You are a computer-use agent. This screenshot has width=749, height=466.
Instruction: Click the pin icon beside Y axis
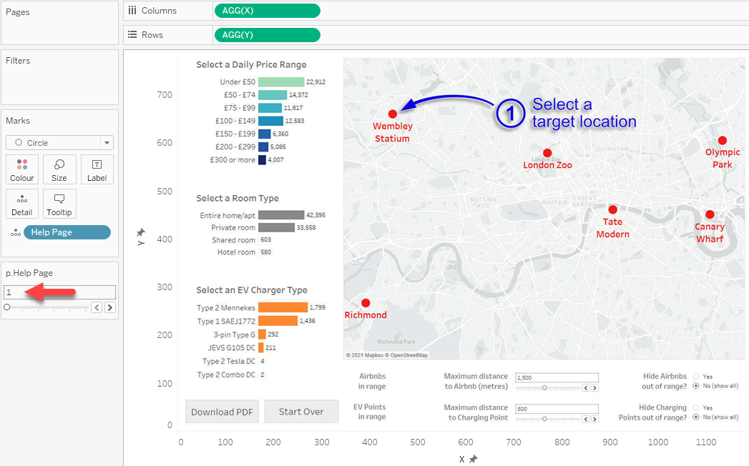tap(141, 232)
